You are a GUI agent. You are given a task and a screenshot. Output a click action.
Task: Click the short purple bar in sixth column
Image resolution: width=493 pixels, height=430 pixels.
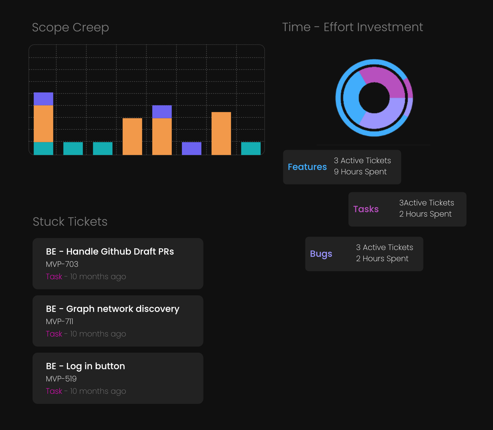(x=192, y=148)
